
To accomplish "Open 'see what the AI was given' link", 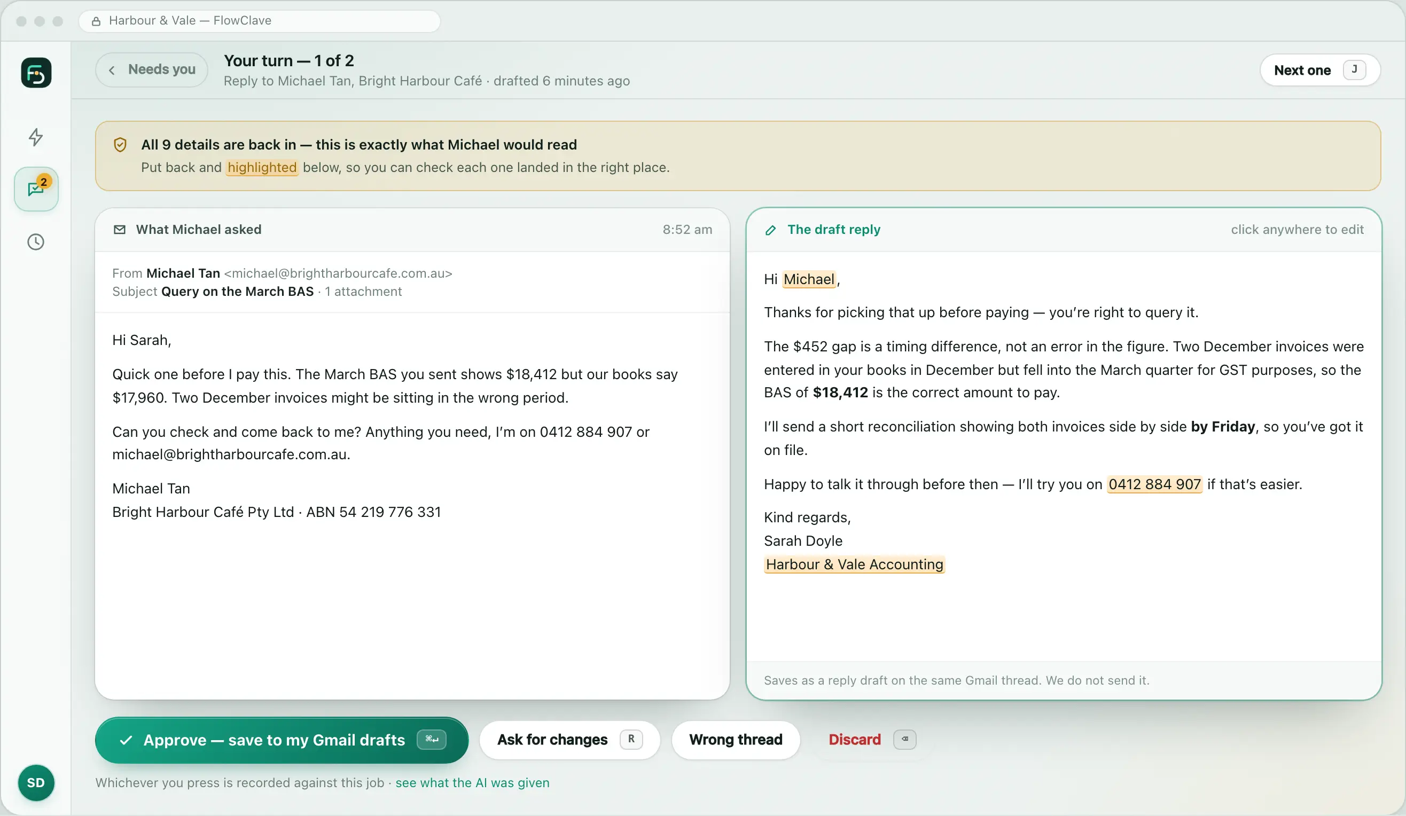I will (472, 782).
